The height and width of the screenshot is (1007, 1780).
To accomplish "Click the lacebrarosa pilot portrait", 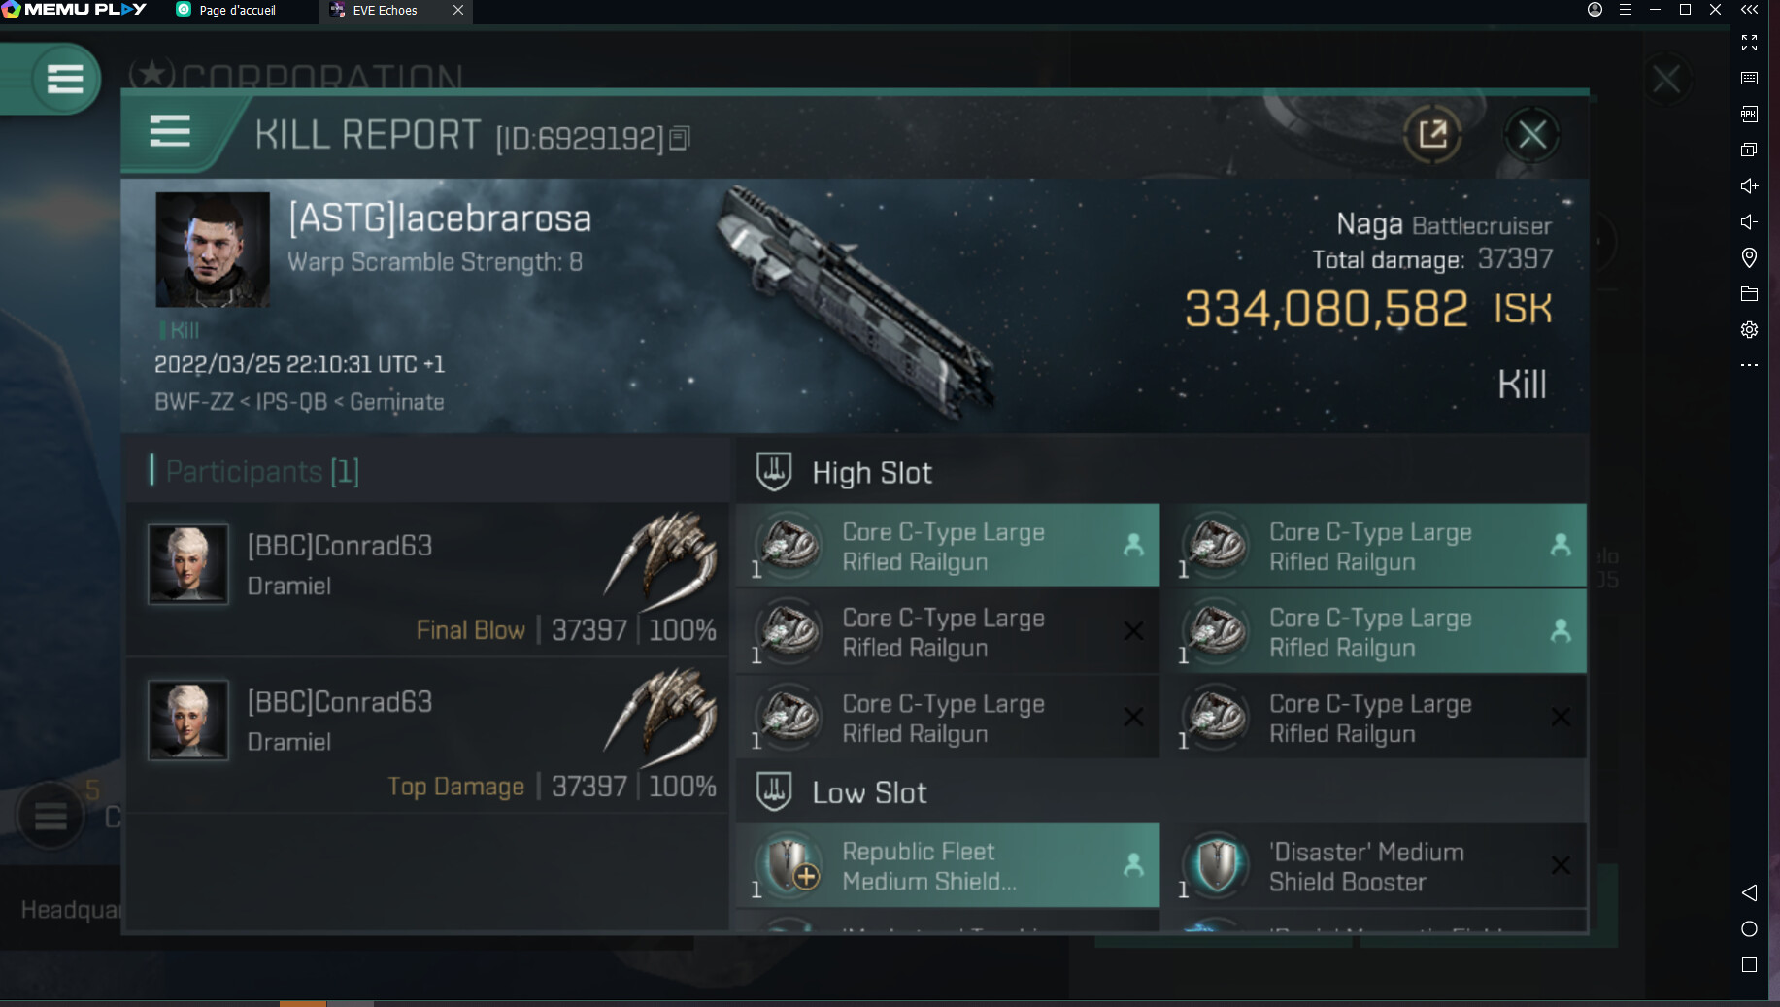I will click(213, 250).
